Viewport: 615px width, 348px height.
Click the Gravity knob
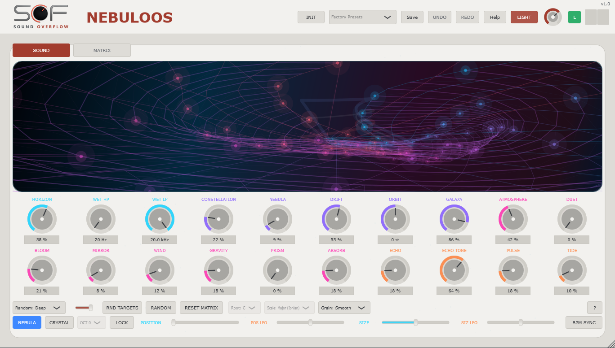[x=218, y=270]
